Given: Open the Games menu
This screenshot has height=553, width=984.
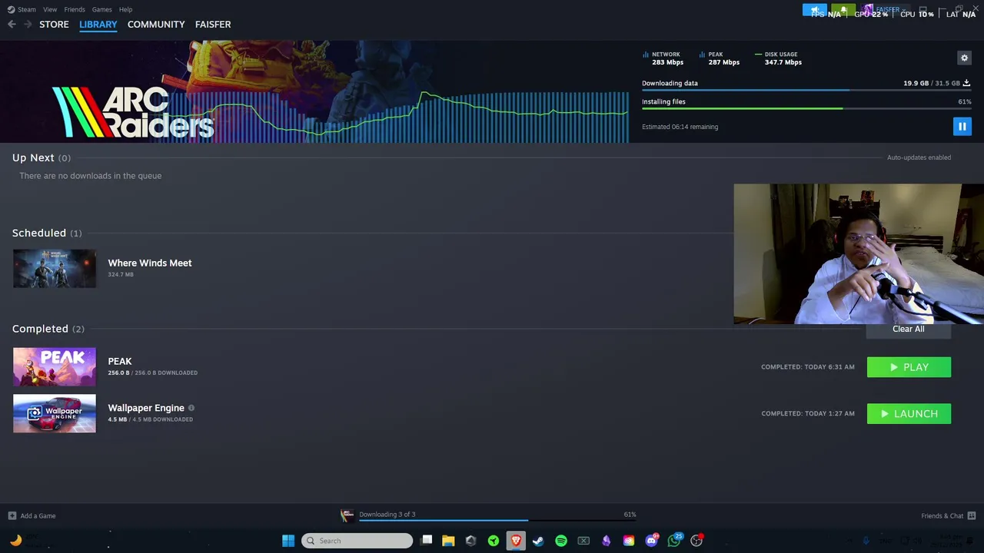Looking at the screenshot, I should (101, 9).
